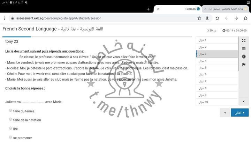Click the gray previous question arrow button
The image size is (251, 157).
225,113
